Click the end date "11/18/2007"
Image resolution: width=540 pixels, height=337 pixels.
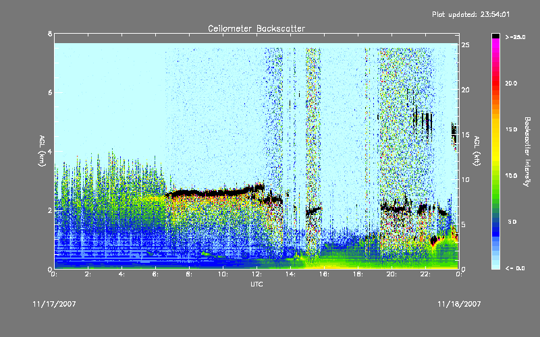coord(459,304)
